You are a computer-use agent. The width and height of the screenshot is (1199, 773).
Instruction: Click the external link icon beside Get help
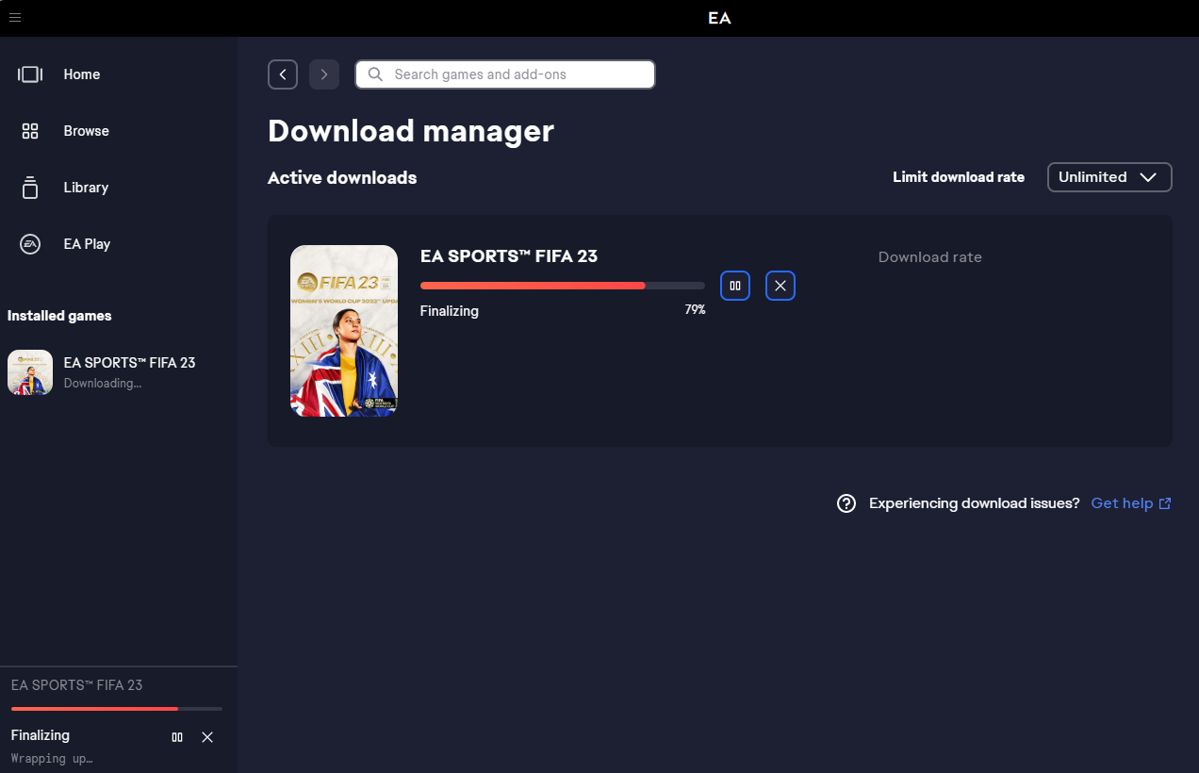(x=1165, y=503)
